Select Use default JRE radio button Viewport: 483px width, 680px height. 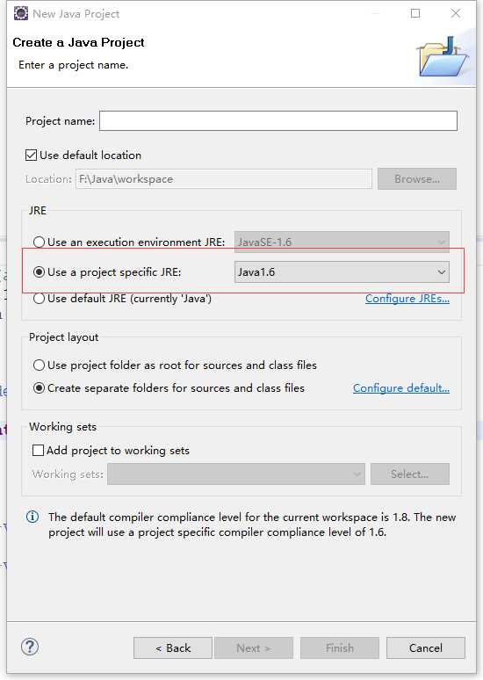(39, 299)
